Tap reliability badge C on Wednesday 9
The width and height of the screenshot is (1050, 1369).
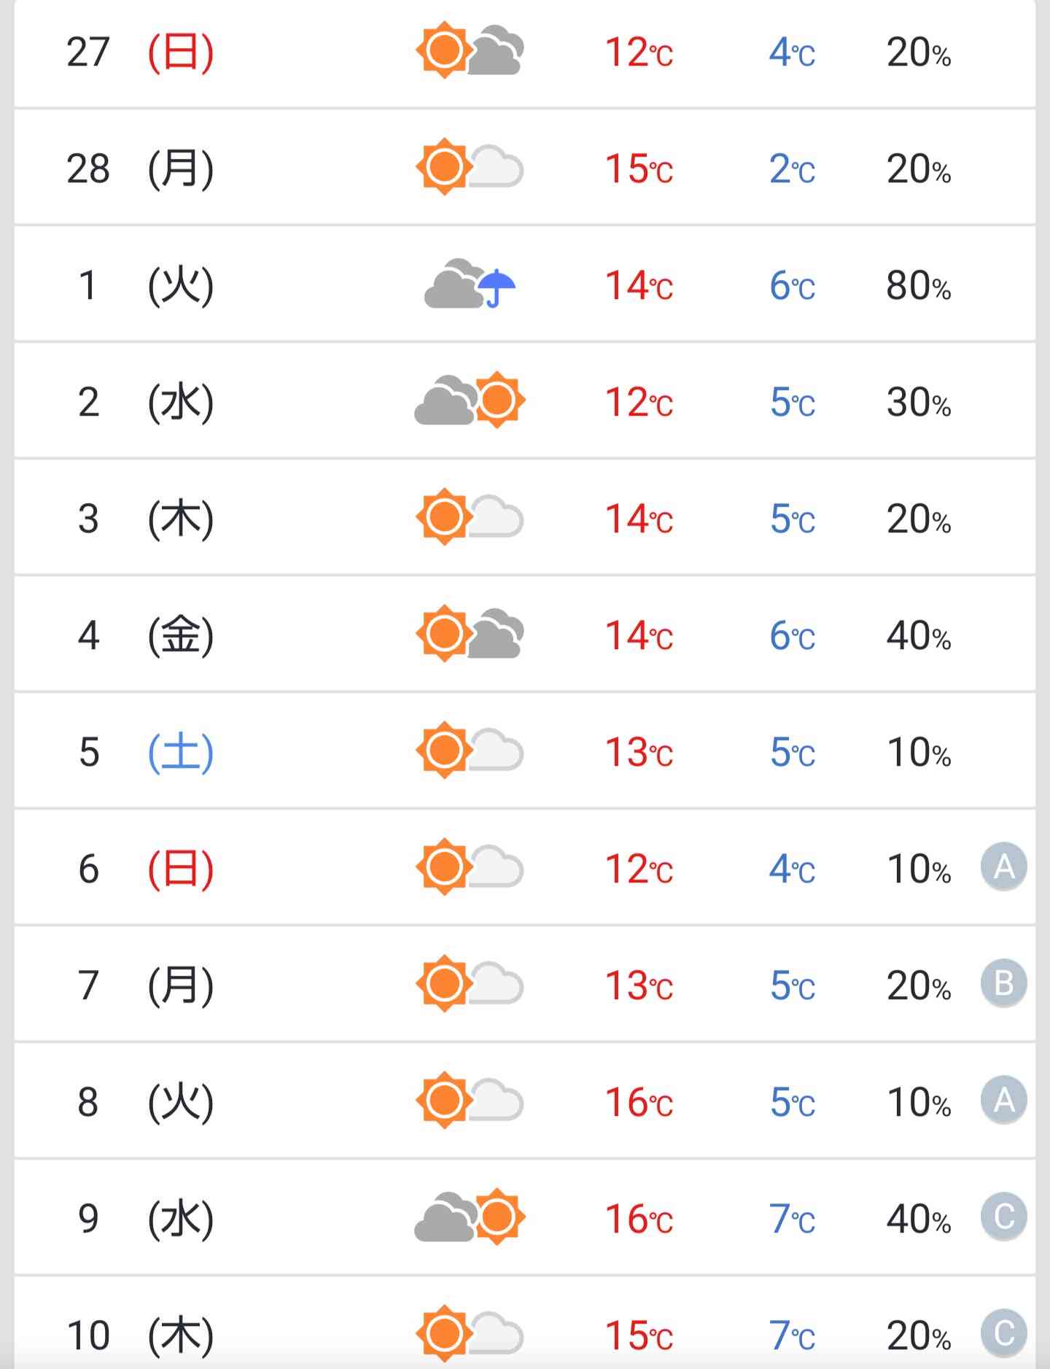click(1004, 1217)
